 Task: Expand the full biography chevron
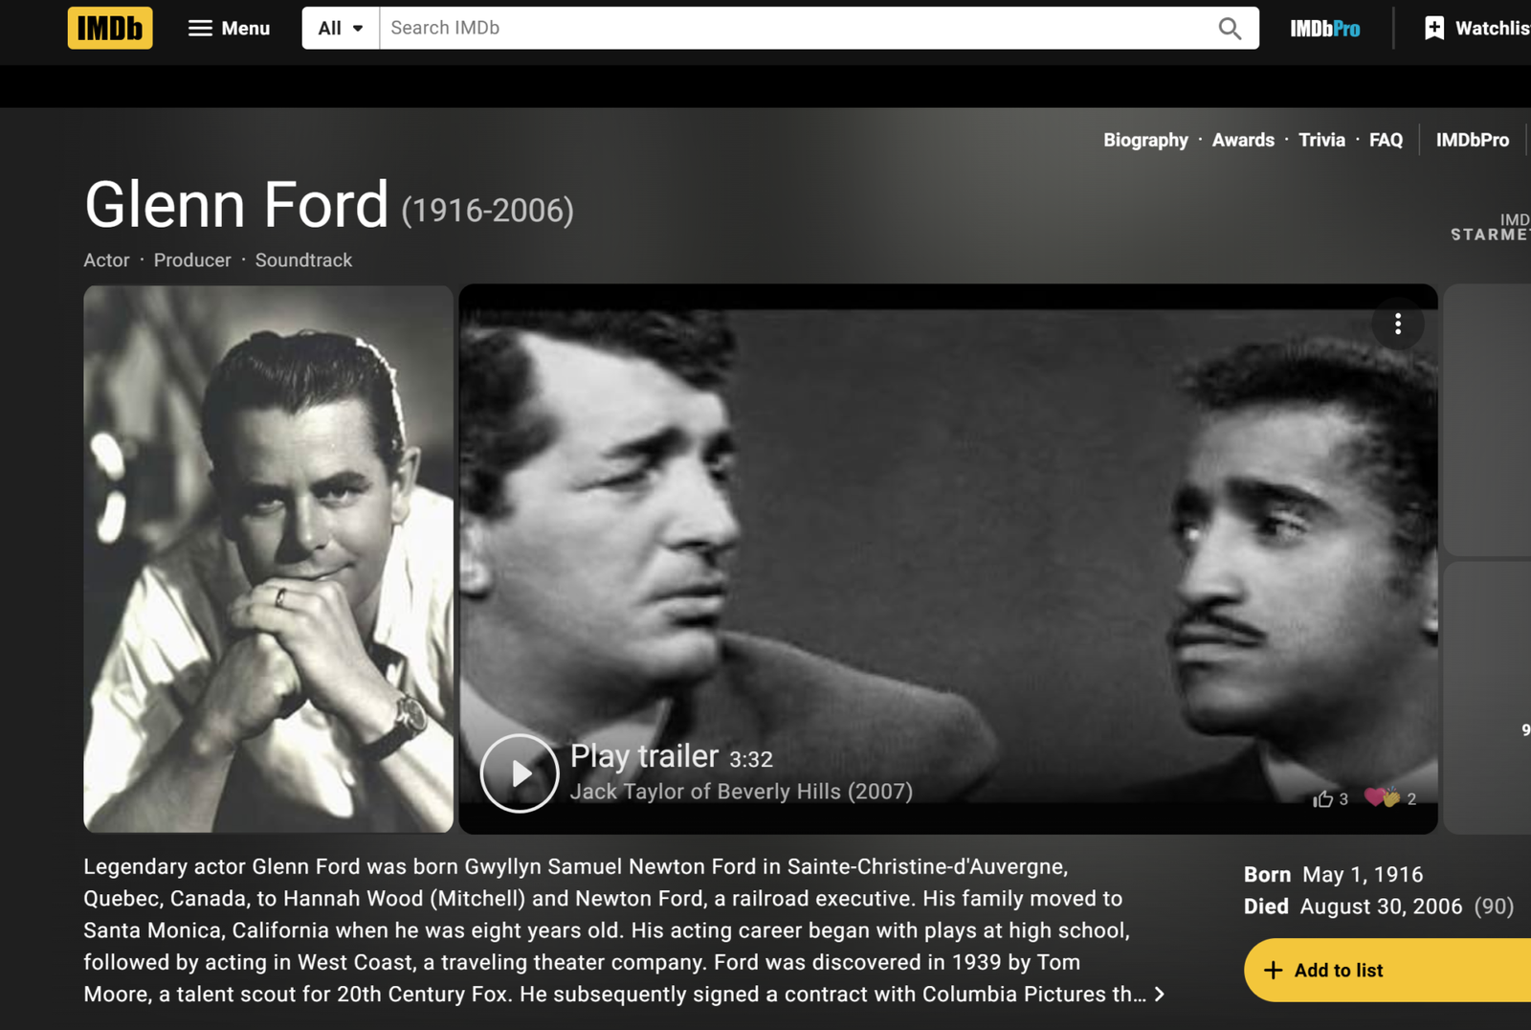[1160, 995]
